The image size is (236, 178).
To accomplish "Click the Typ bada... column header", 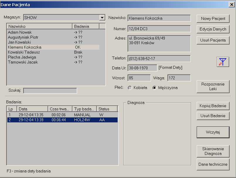I will pos(84,109).
